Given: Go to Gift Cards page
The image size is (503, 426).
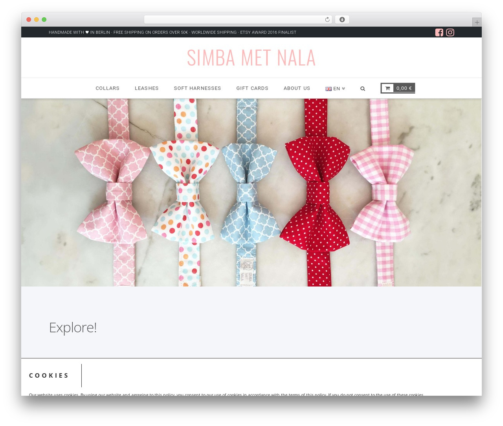Looking at the screenshot, I should (x=252, y=88).
